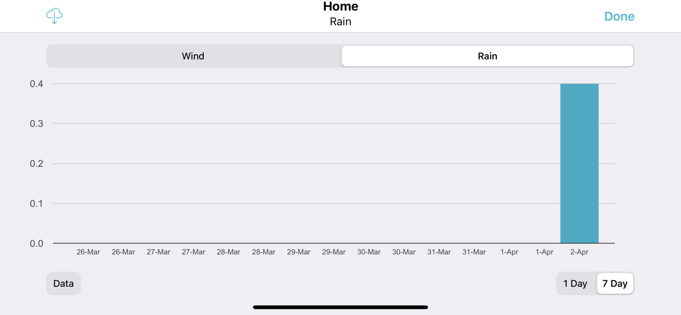
Task: Open the Data view button
Action: 64,283
